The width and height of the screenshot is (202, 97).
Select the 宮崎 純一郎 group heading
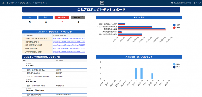tap(31, 81)
